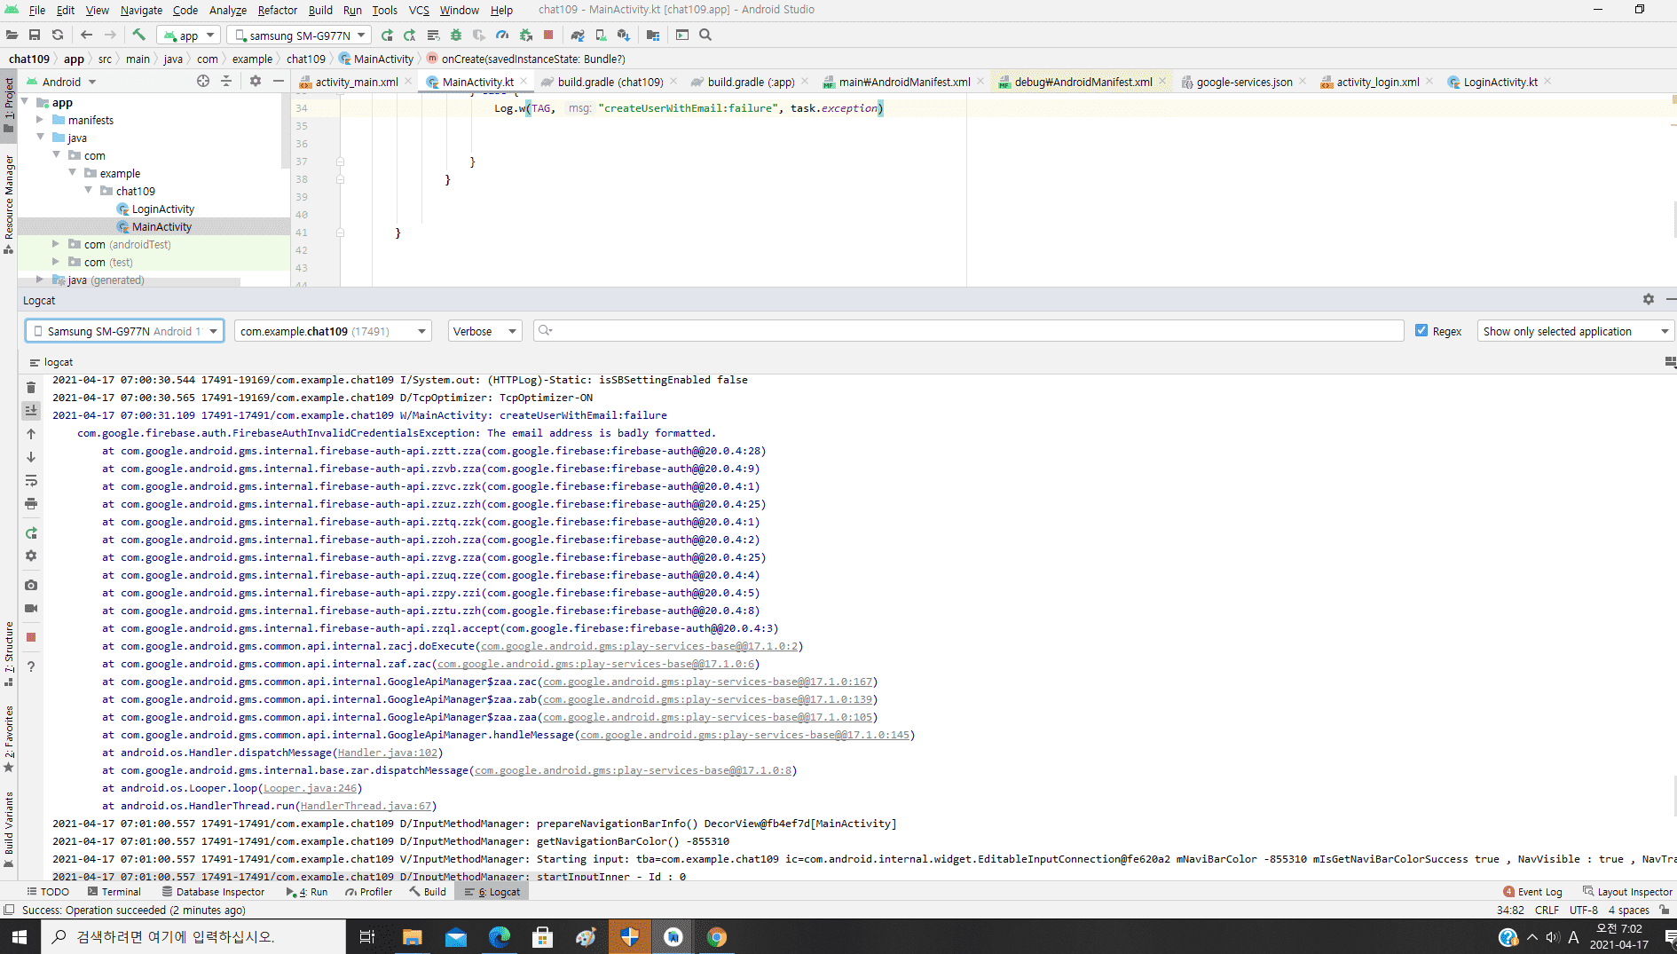Open Looper.java:246 stack trace link

click(311, 788)
